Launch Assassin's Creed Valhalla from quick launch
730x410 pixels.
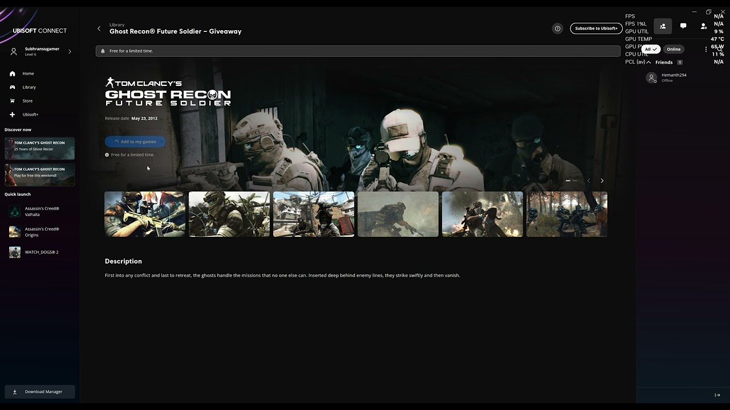tap(39, 211)
